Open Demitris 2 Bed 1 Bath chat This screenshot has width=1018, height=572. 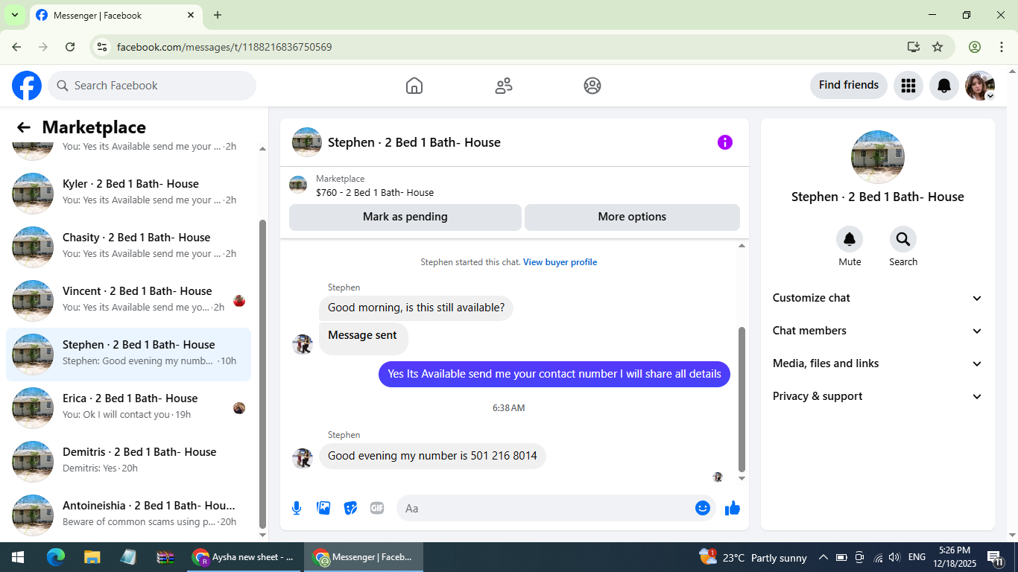pyautogui.click(x=129, y=461)
